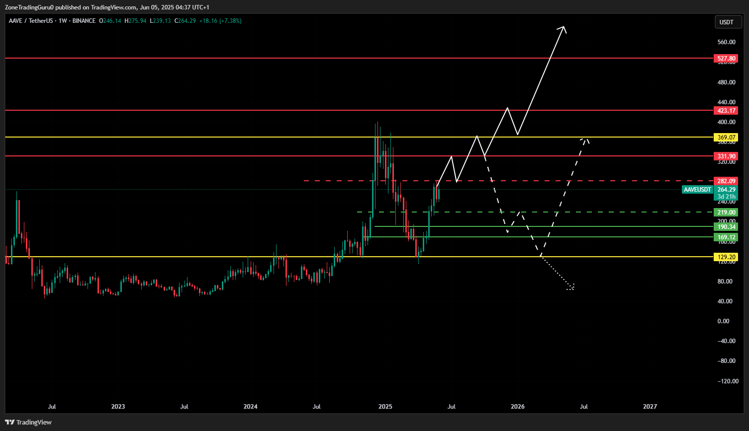Click the change value +18.16 (+7.38%)
Image resolution: width=749 pixels, height=431 pixels.
[220, 21]
